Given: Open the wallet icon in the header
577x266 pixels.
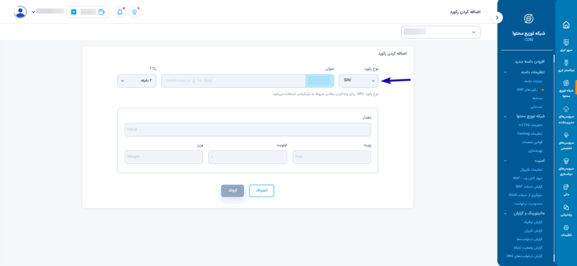Looking at the screenshot, I should [x=101, y=12].
